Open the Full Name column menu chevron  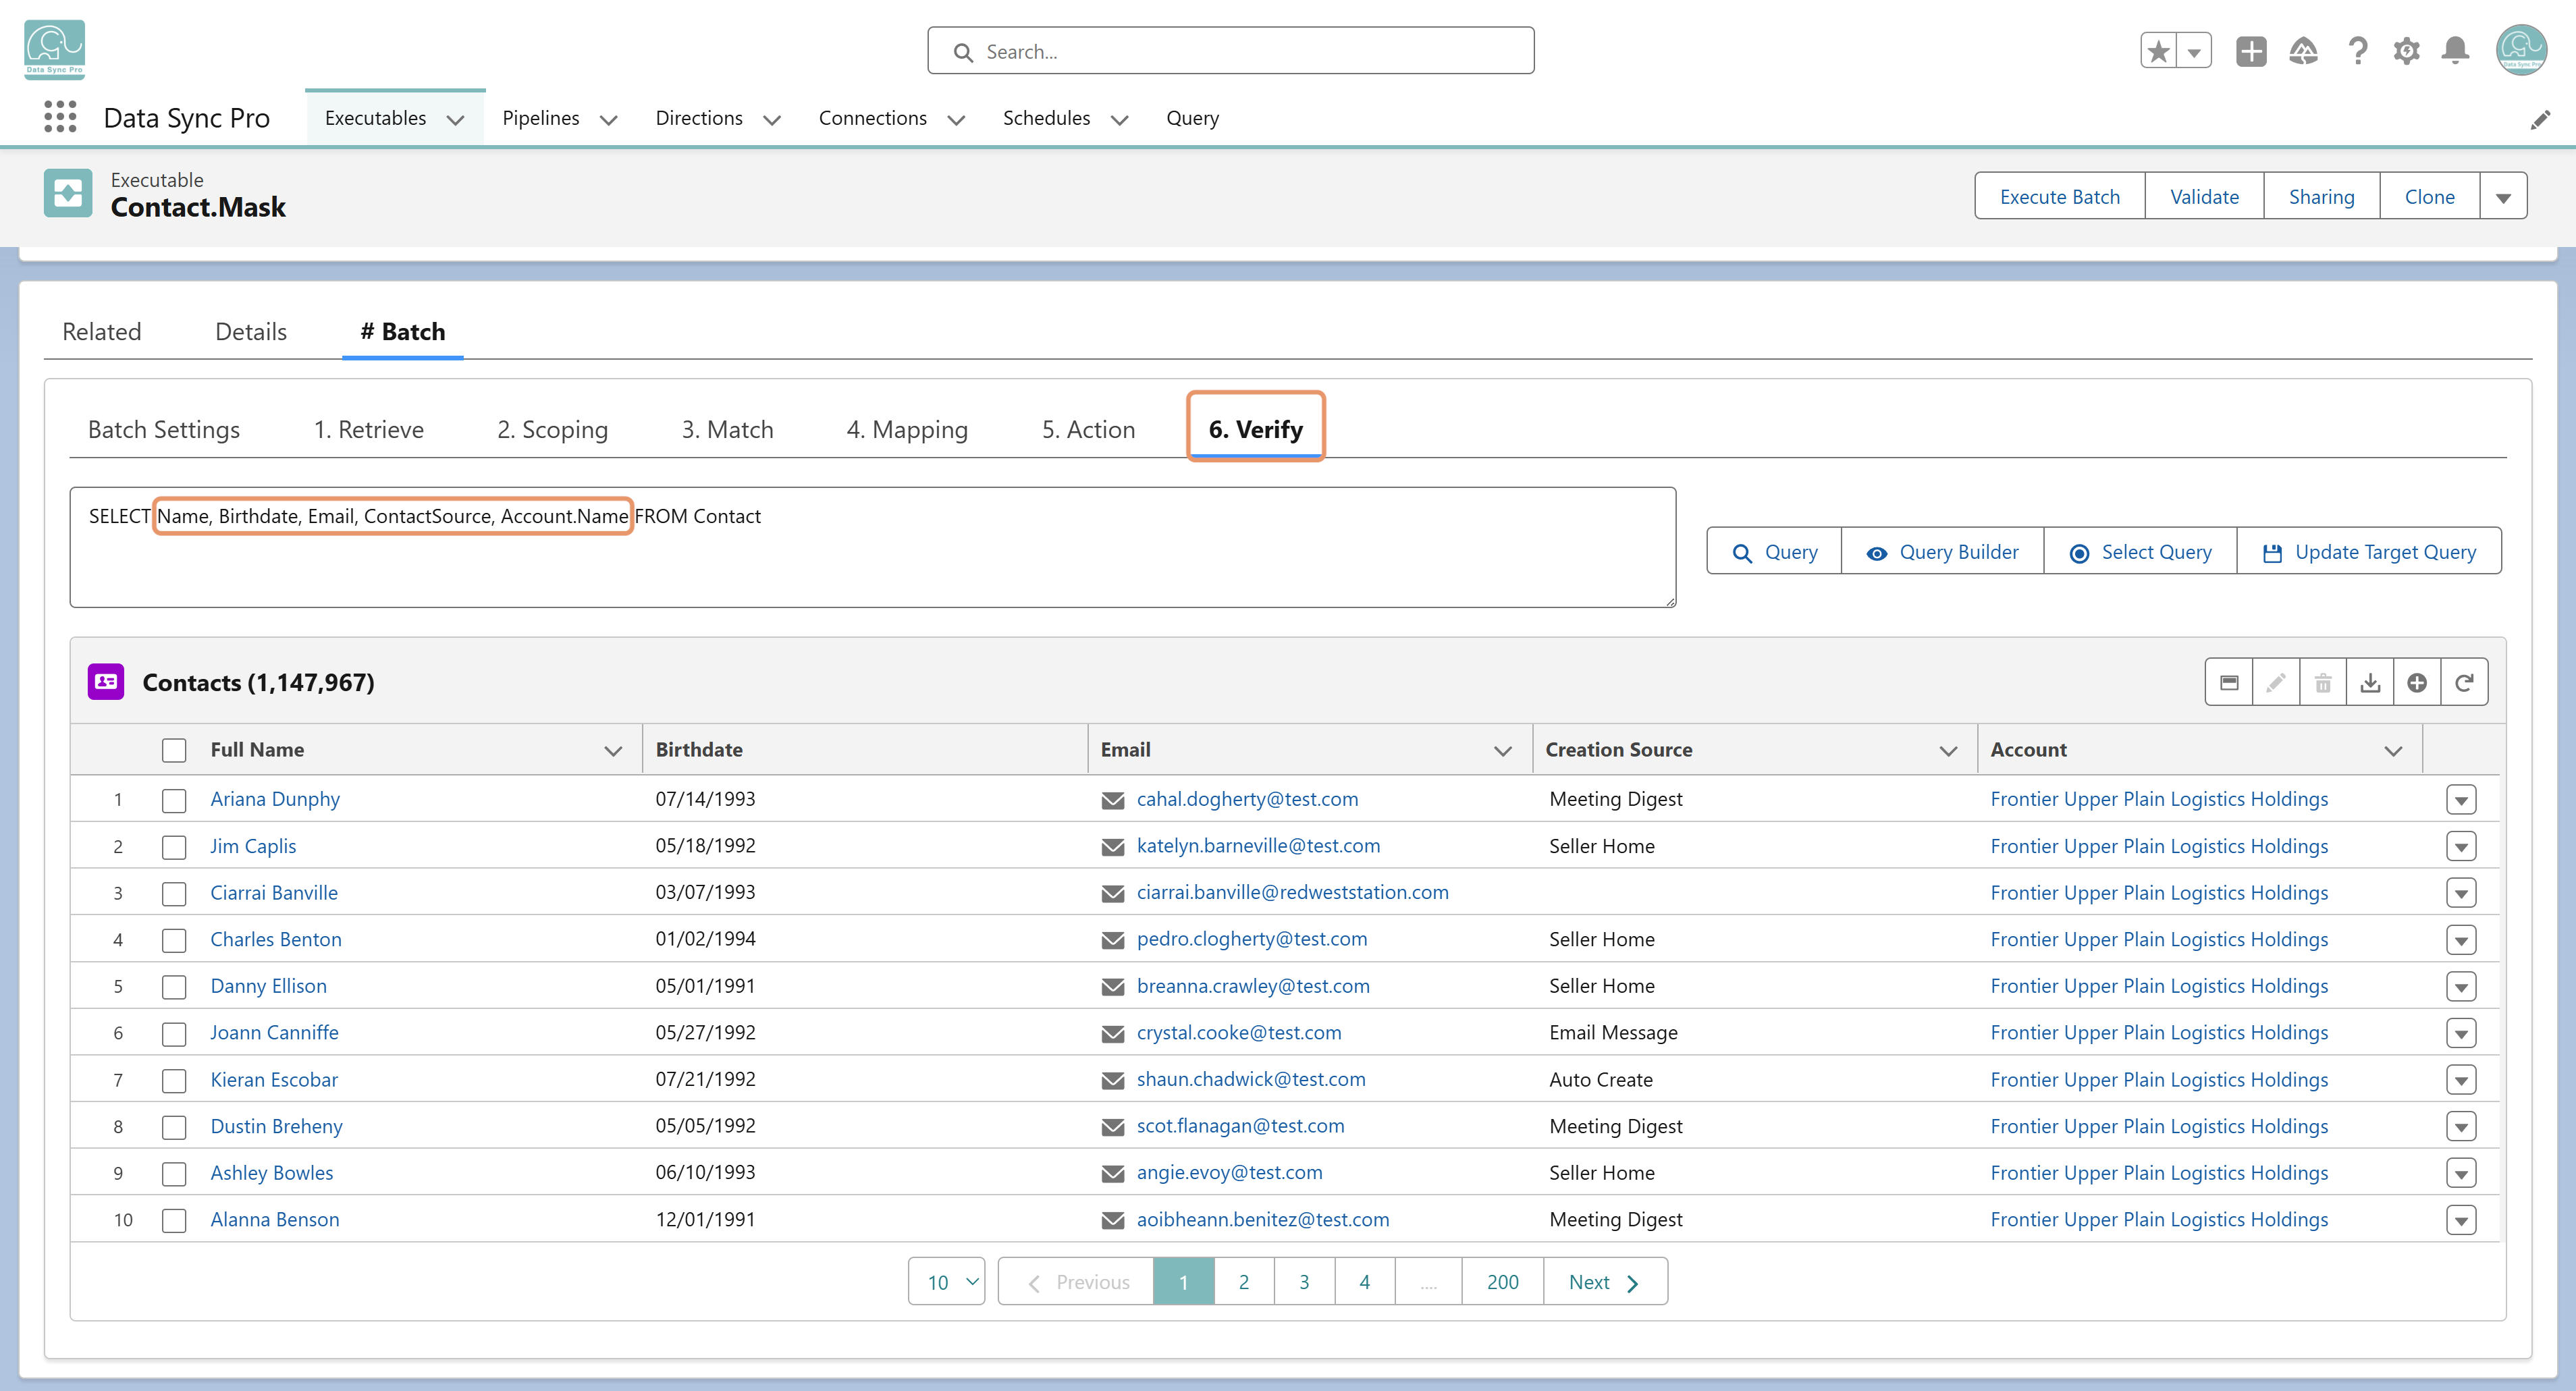pyautogui.click(x=613, y=751)
